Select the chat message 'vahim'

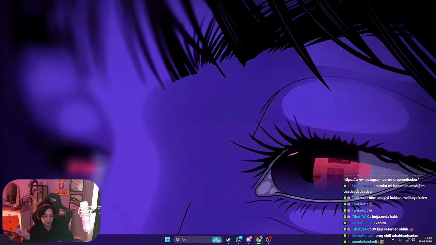(x=380, y=223)
